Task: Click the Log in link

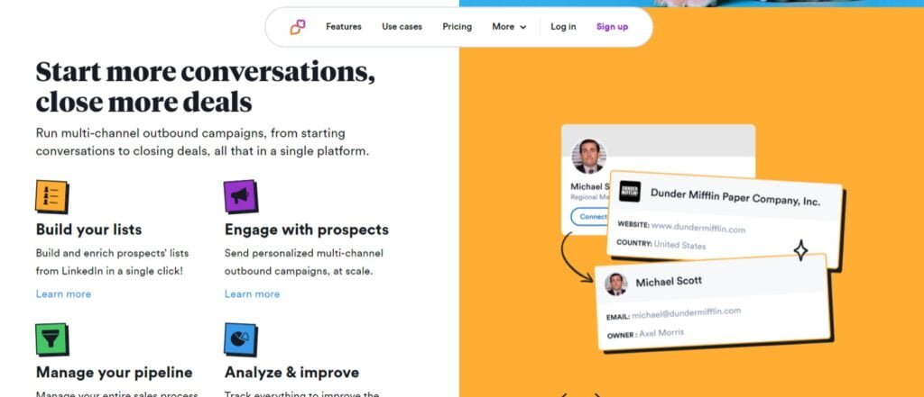Action: point(563,26)
